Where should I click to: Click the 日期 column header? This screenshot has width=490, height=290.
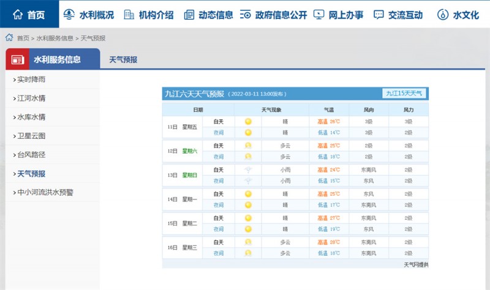click(198, 110)
